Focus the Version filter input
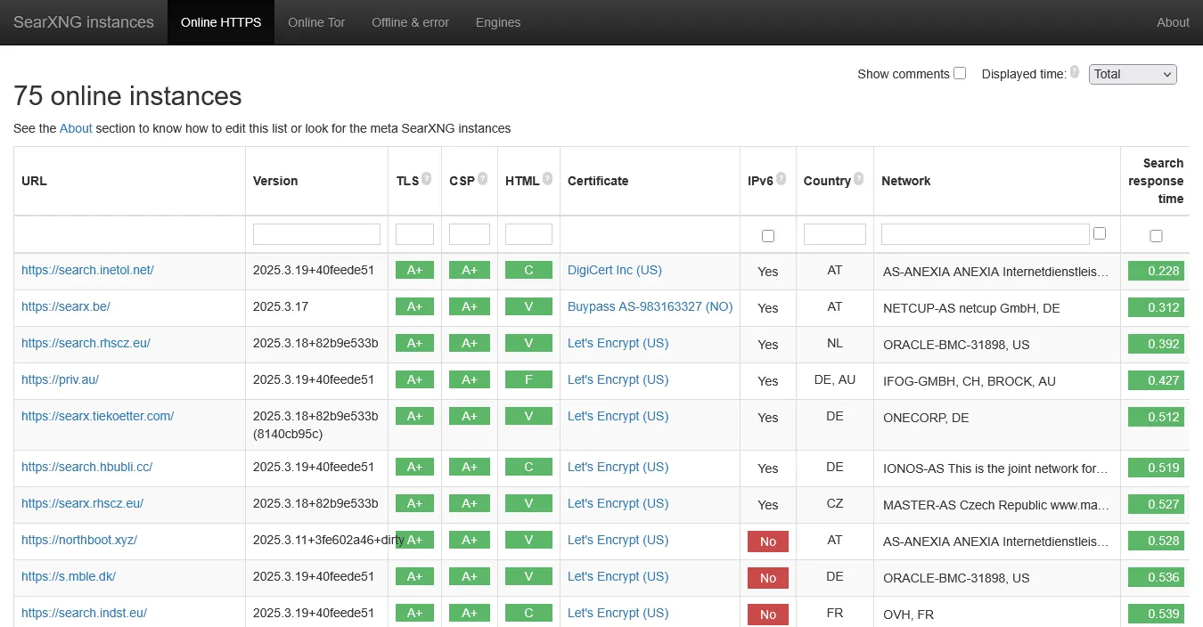 coord(316,234)
